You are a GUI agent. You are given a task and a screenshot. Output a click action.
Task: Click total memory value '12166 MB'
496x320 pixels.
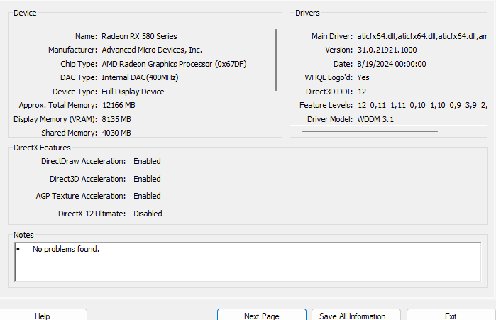pyautogui.click(x=119, y=105)
